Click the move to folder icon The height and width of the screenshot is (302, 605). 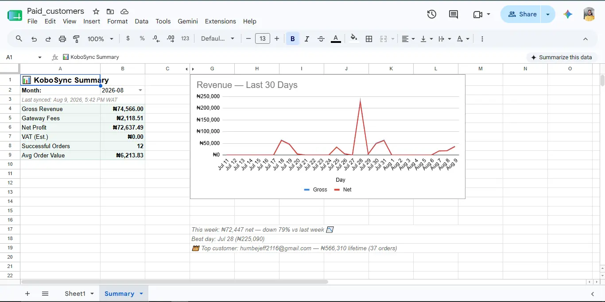pyautogui.click(x=110, y=11)
